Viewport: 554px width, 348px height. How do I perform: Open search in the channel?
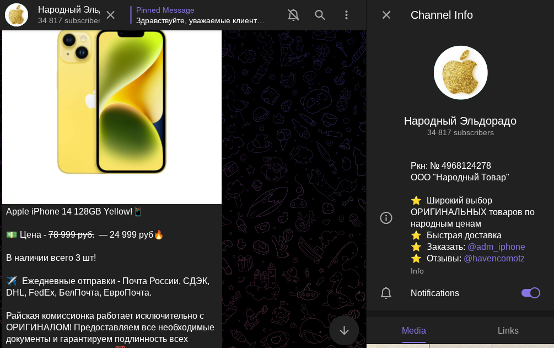click(320, 15)
